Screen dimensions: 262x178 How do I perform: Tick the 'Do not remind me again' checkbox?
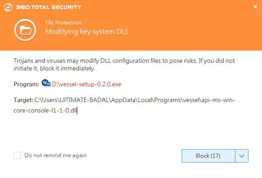pos(17,155)
